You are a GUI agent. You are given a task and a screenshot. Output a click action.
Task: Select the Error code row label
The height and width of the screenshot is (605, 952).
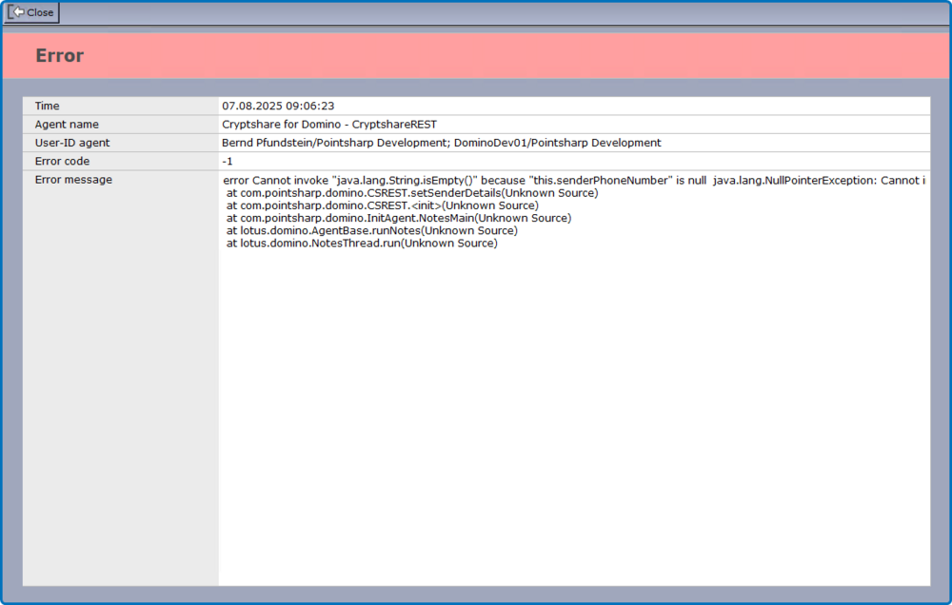tap(61, 161)
